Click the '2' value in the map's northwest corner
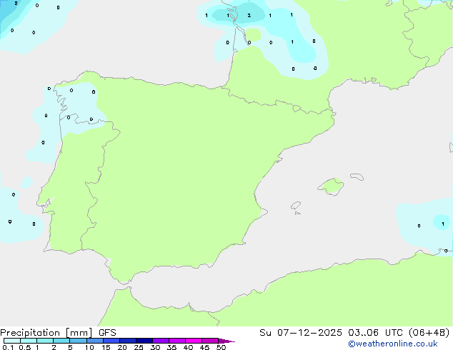 tap(16, 3)
